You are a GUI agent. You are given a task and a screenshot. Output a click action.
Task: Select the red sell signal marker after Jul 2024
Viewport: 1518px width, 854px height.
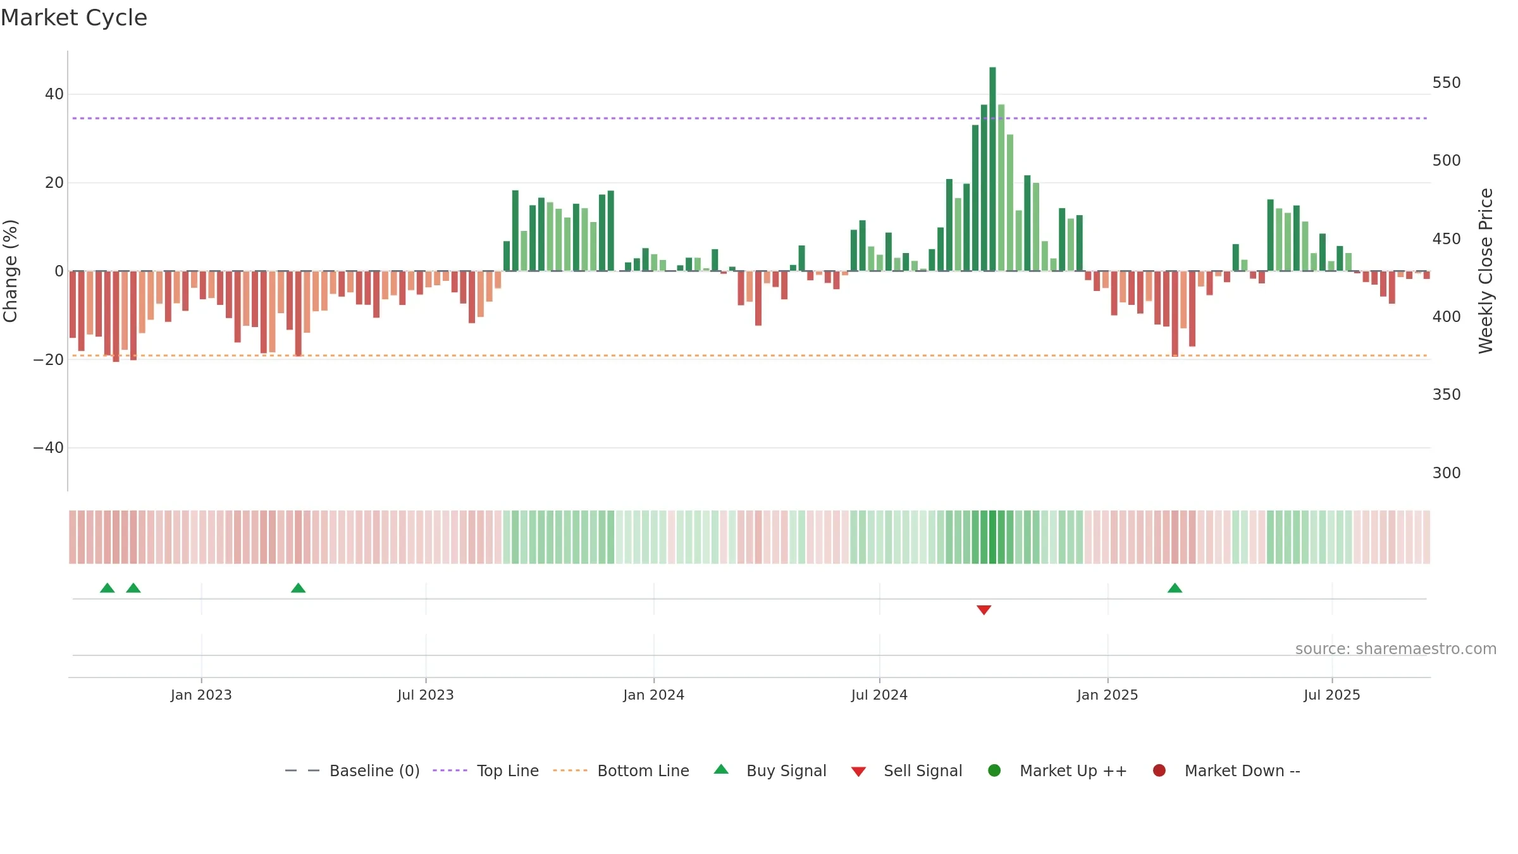pos(984,610)
